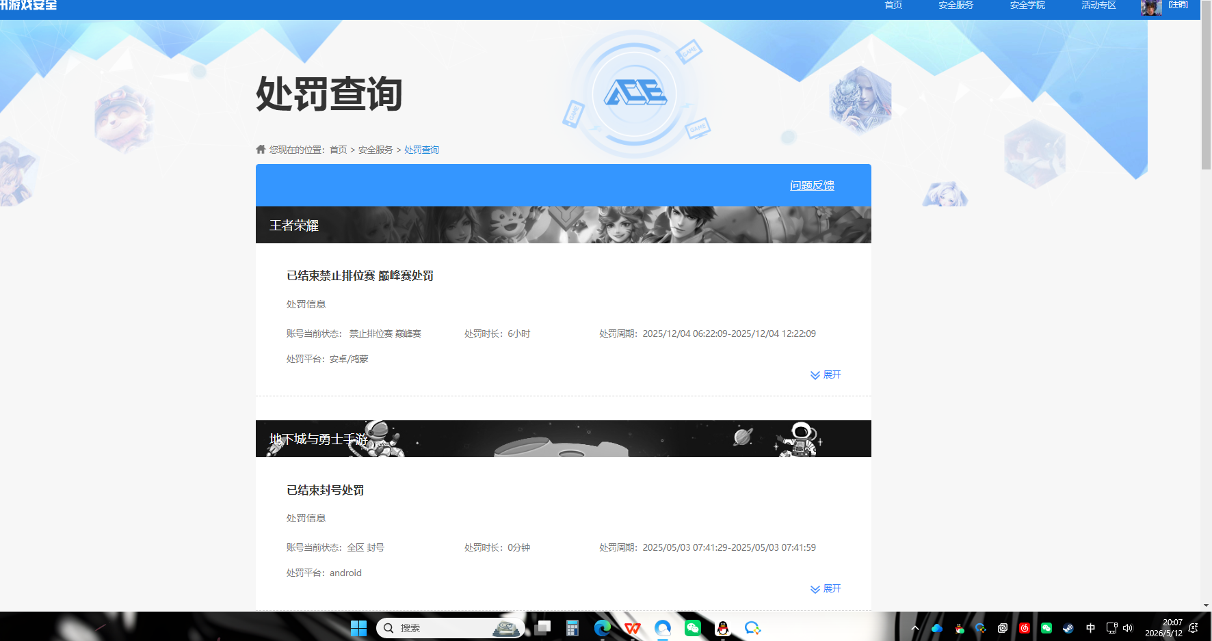This screenshot has height=641, width=1212.
Task: Switch to the active browser taskbar icon
Action: (663, 628)
